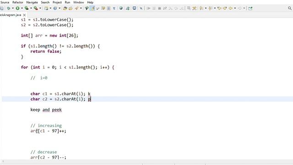Click the Step Into icon
The image size is (293, 165).
170,8
